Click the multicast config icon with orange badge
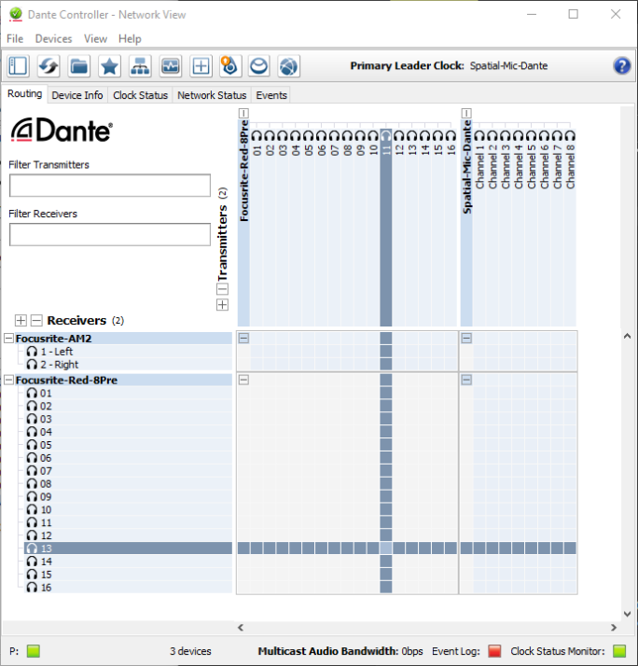This screenshot has height=666, width=638. pyautogui.click(x=229, y=66)
